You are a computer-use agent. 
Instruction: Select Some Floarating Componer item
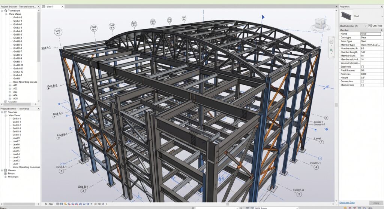point(26,167)
